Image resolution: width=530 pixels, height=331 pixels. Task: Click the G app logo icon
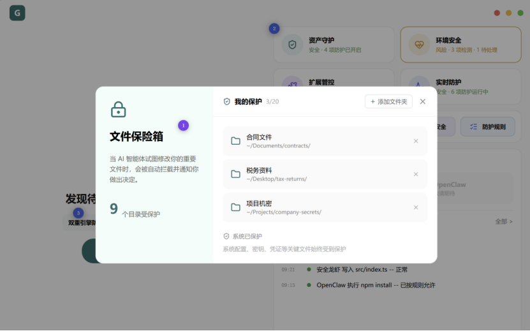[x=17, y=13]
